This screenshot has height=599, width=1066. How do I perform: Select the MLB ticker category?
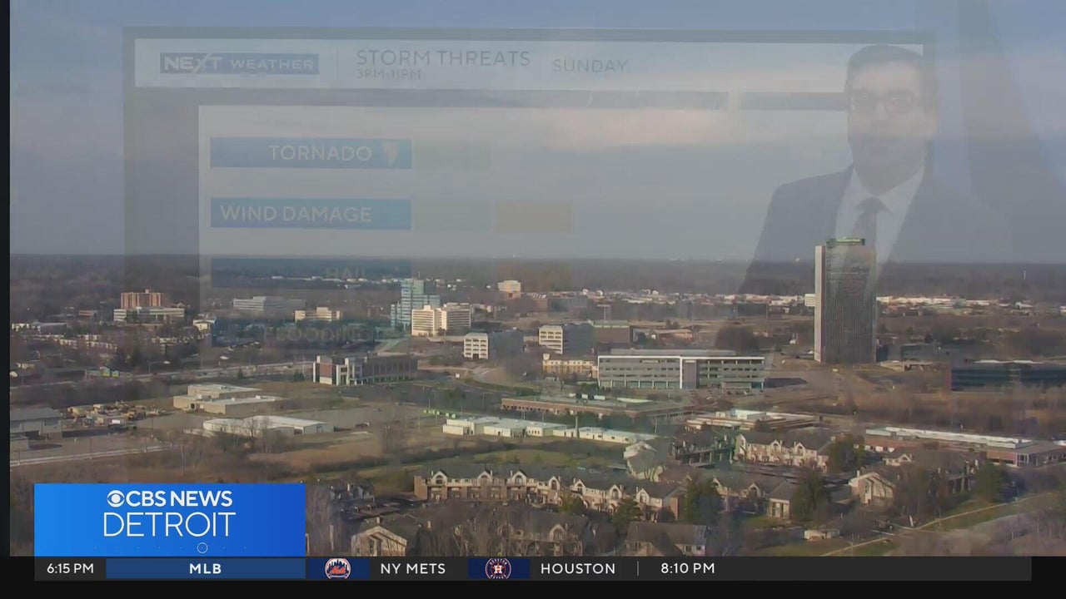[205, 569]
